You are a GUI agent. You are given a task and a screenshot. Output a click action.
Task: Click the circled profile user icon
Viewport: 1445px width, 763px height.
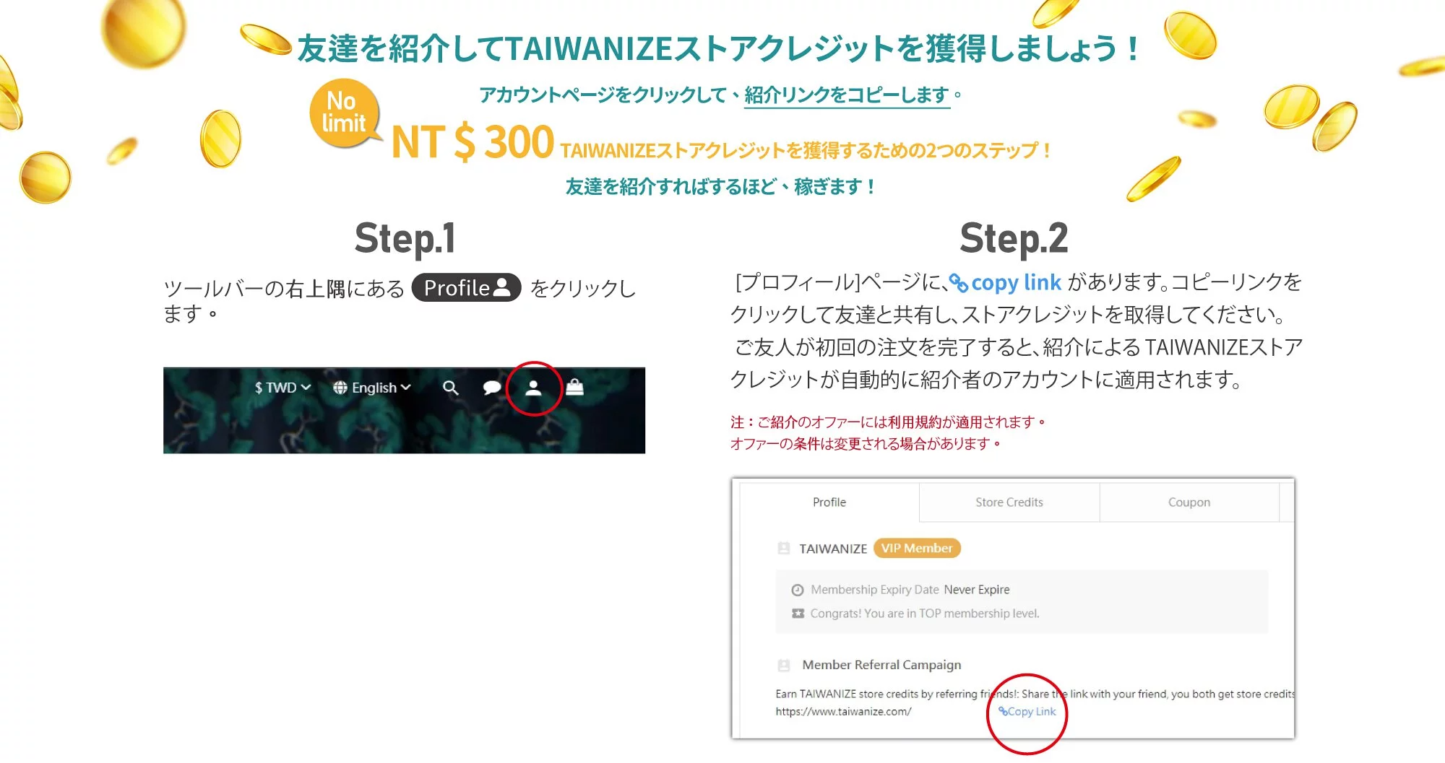pyautogui.click(x=533, y=388)
